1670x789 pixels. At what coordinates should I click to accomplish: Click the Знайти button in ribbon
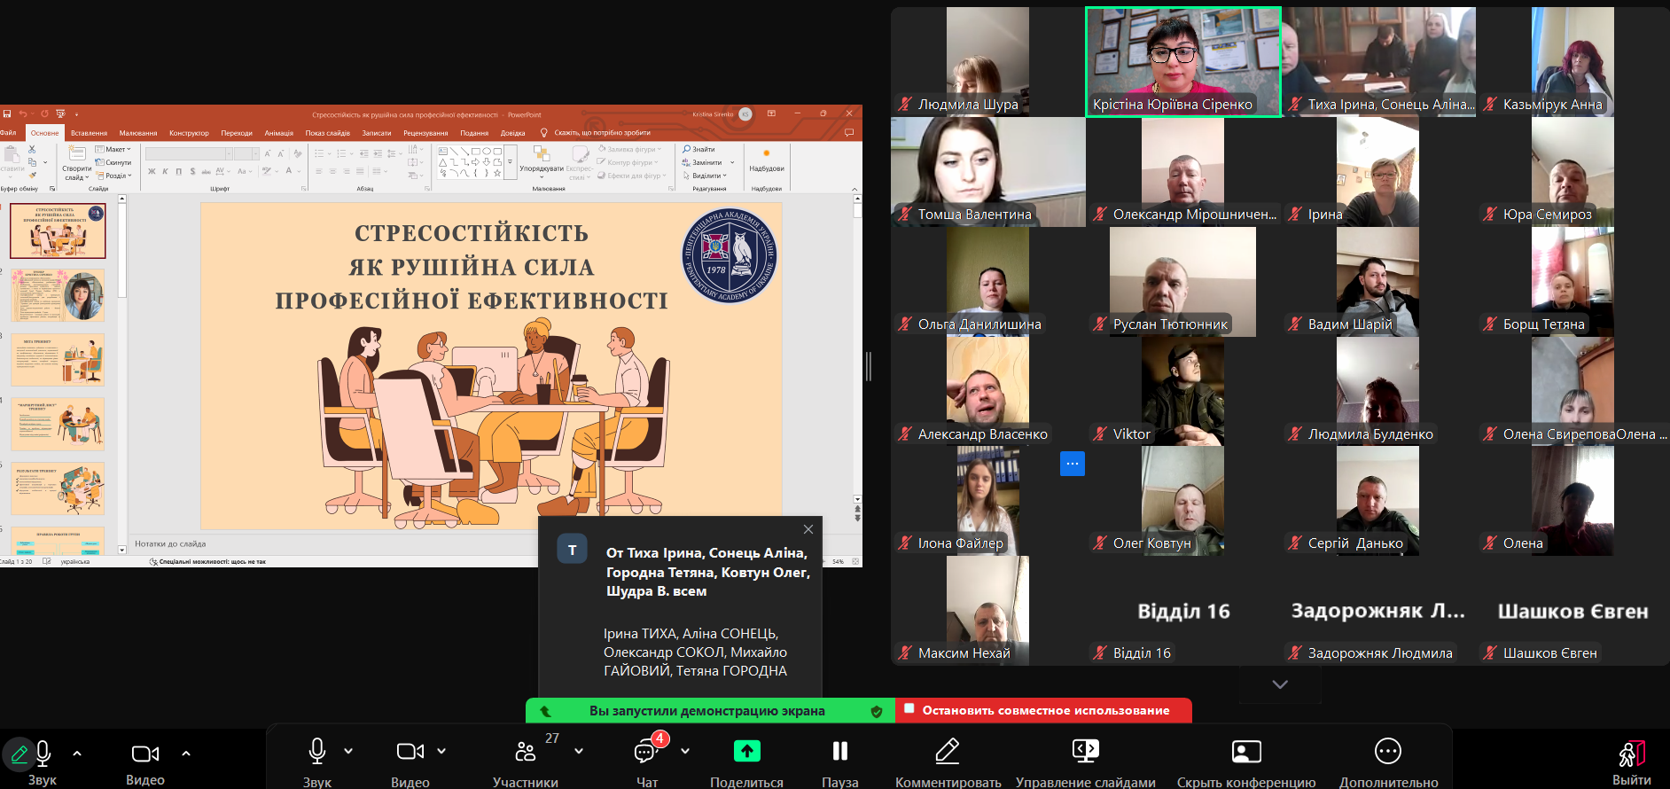699,149
